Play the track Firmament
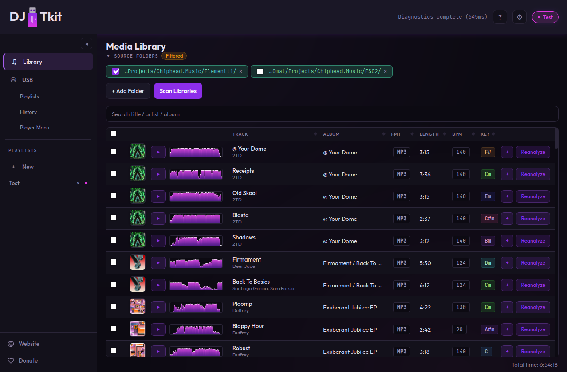The width and height of the screenshot is (567, 372). tap(158, 263)
